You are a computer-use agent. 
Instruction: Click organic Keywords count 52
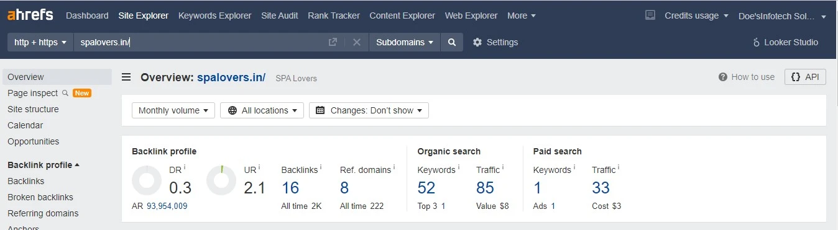point(426,188)
